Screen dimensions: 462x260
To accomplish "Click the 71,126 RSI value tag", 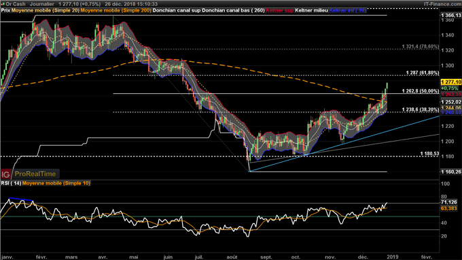I will pyautogui.click(x=449, y=202).
